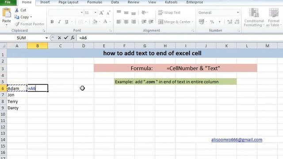The image size is (283, 159).
Task: Toggle Center text alignment
Action: (126, 22)
